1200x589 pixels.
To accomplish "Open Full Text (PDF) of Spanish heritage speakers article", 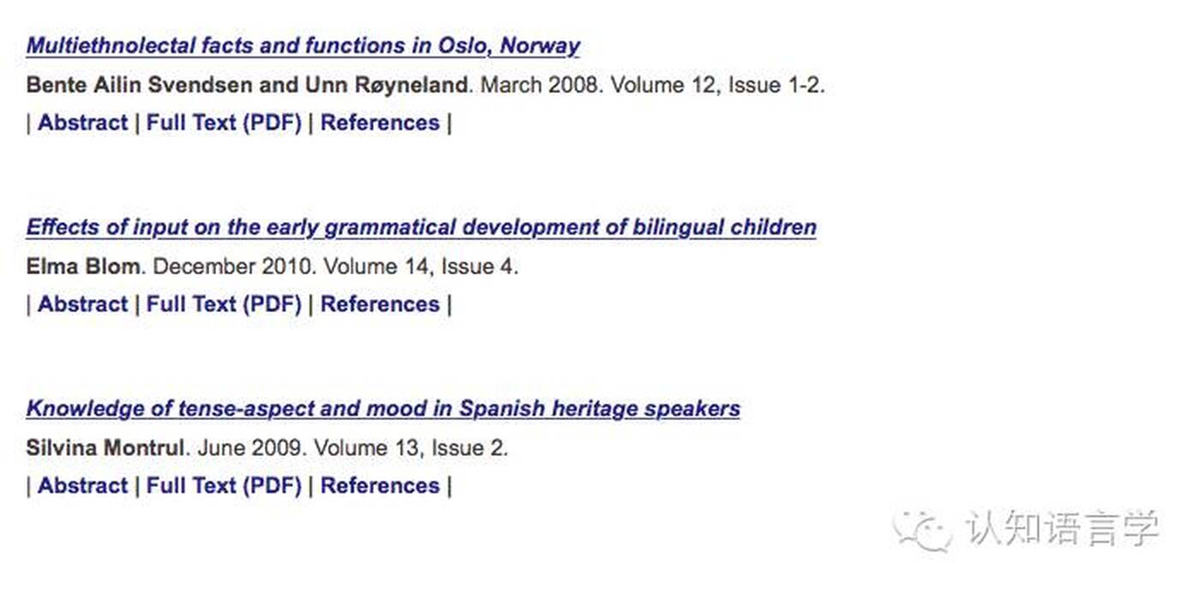I will click(x=224, y=485).
